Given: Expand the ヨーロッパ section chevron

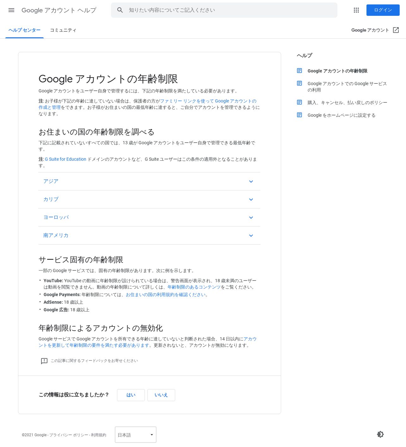Looking at the screenshot, I should 251,218.
